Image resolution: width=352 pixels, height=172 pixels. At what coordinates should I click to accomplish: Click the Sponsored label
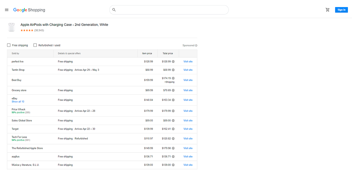pos(189,45)
